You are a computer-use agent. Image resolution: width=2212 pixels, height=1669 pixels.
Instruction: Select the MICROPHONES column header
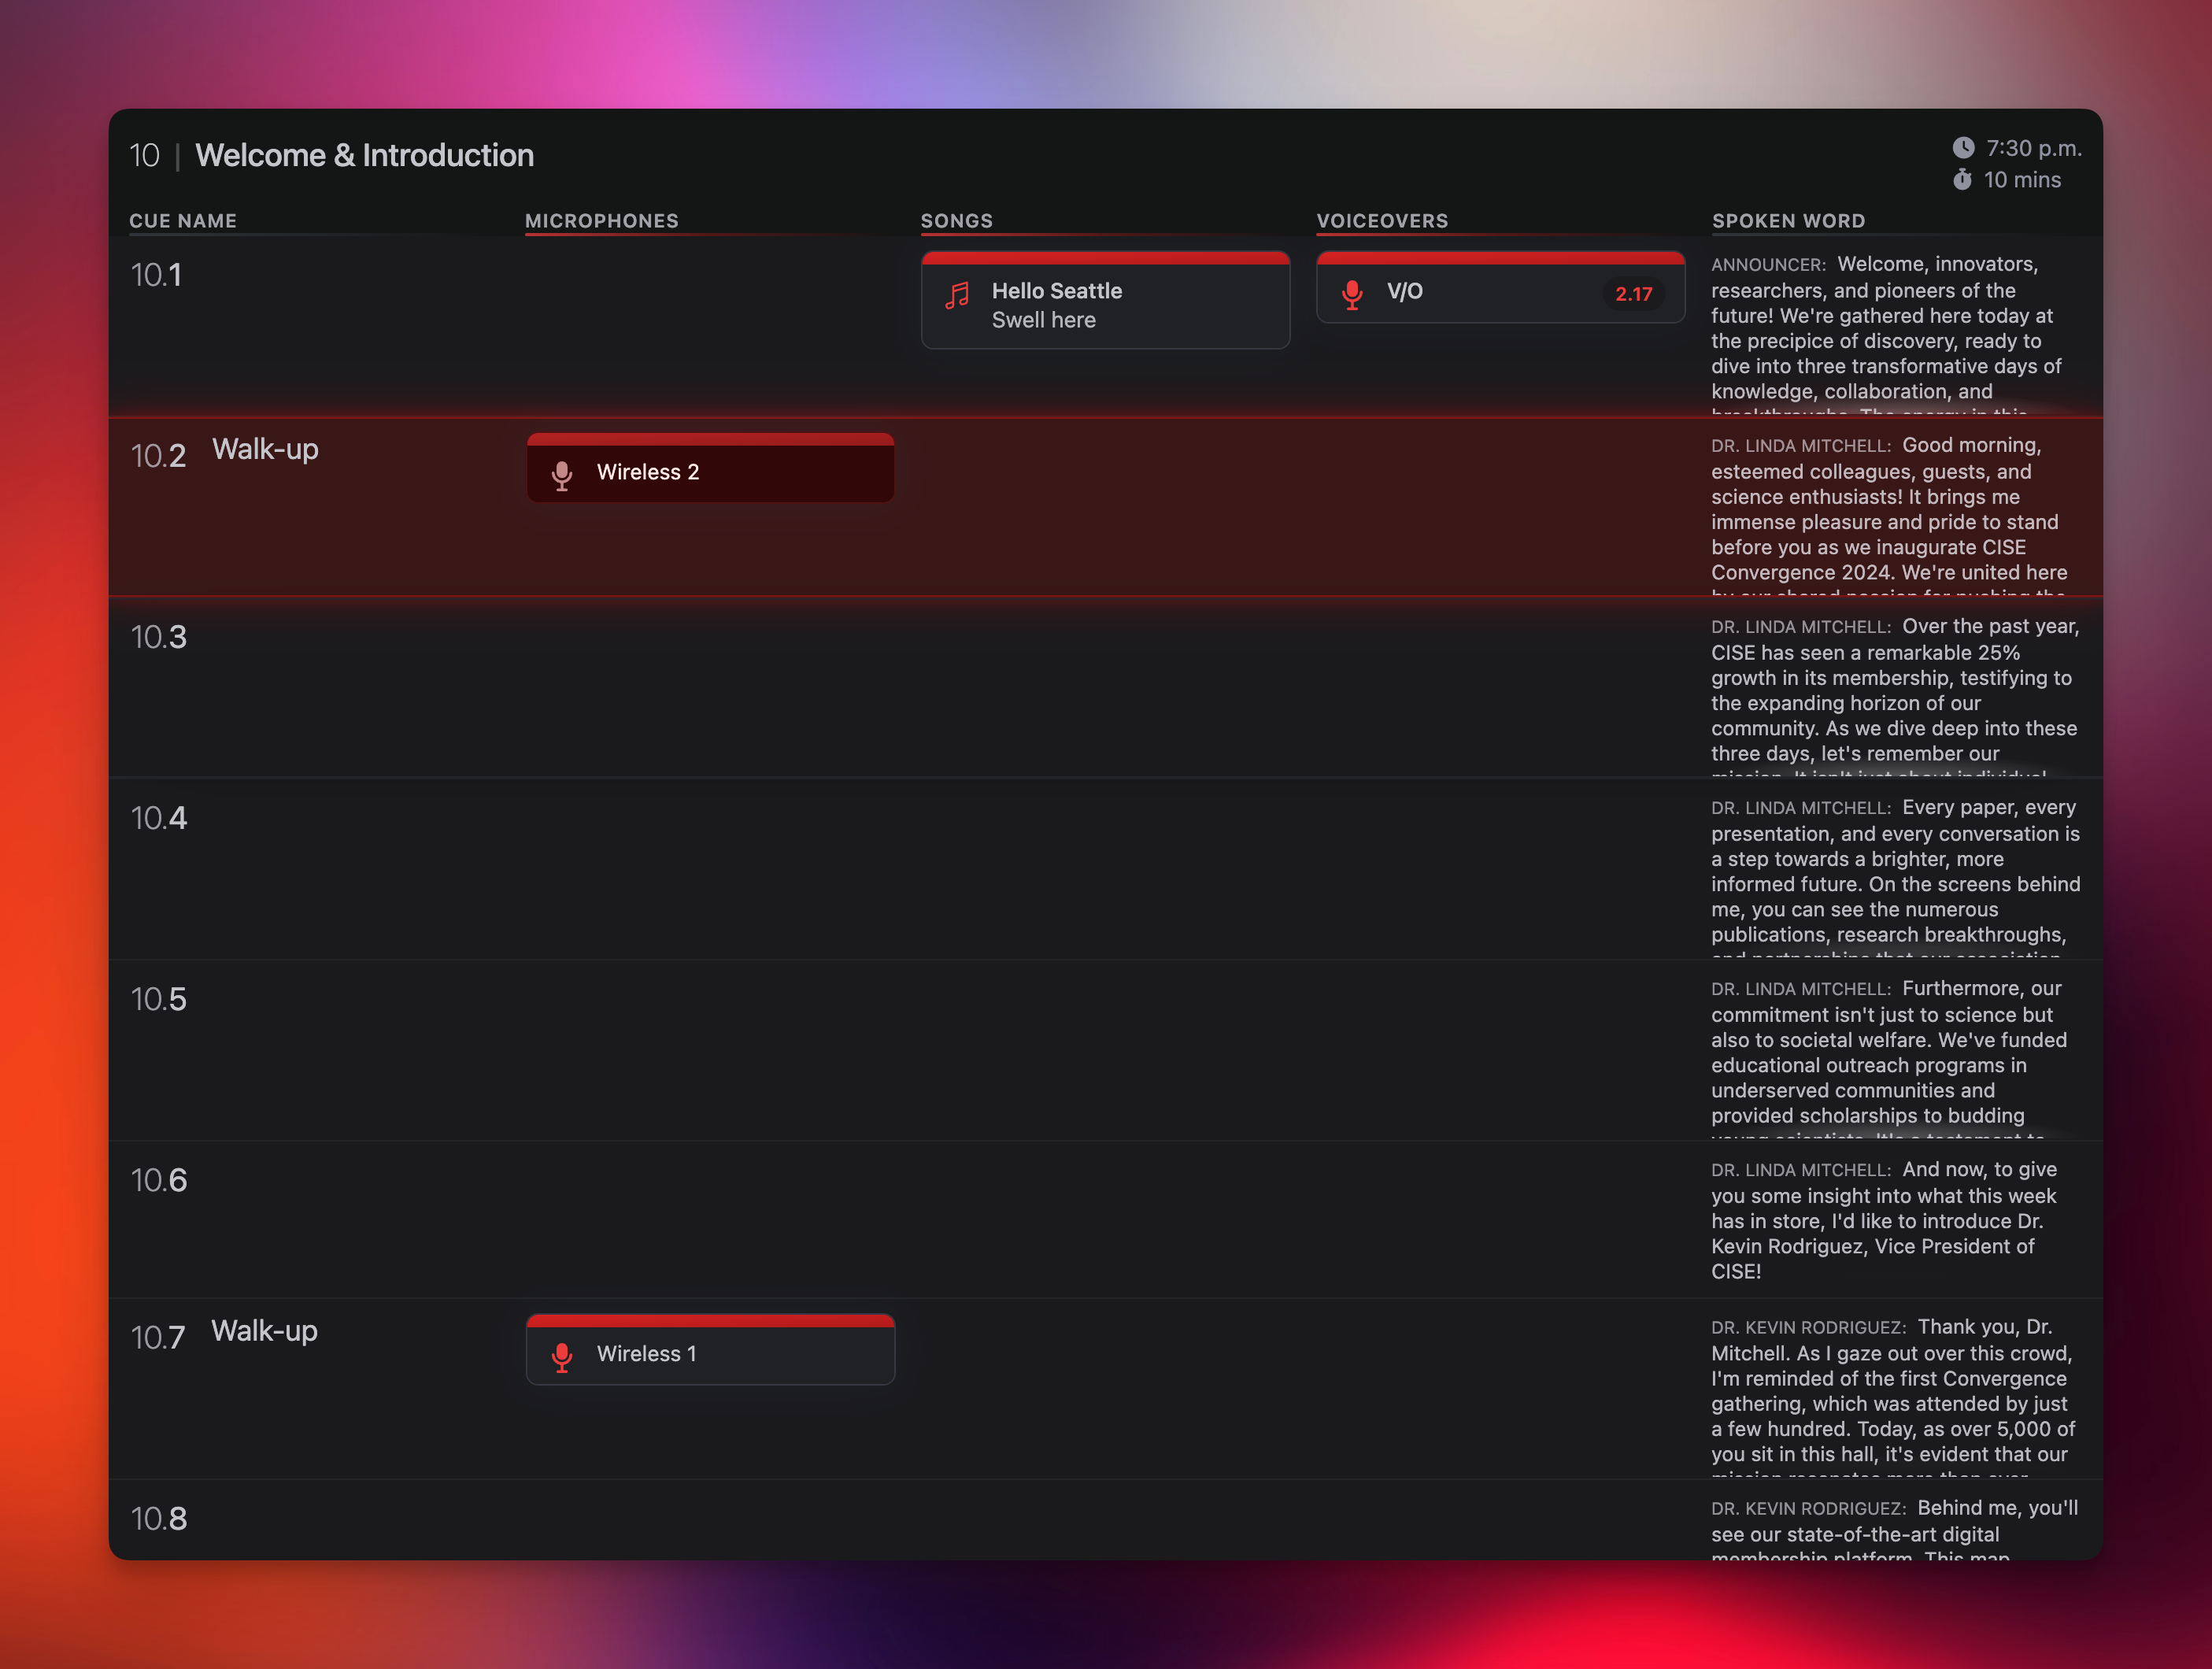pos(601,221)
